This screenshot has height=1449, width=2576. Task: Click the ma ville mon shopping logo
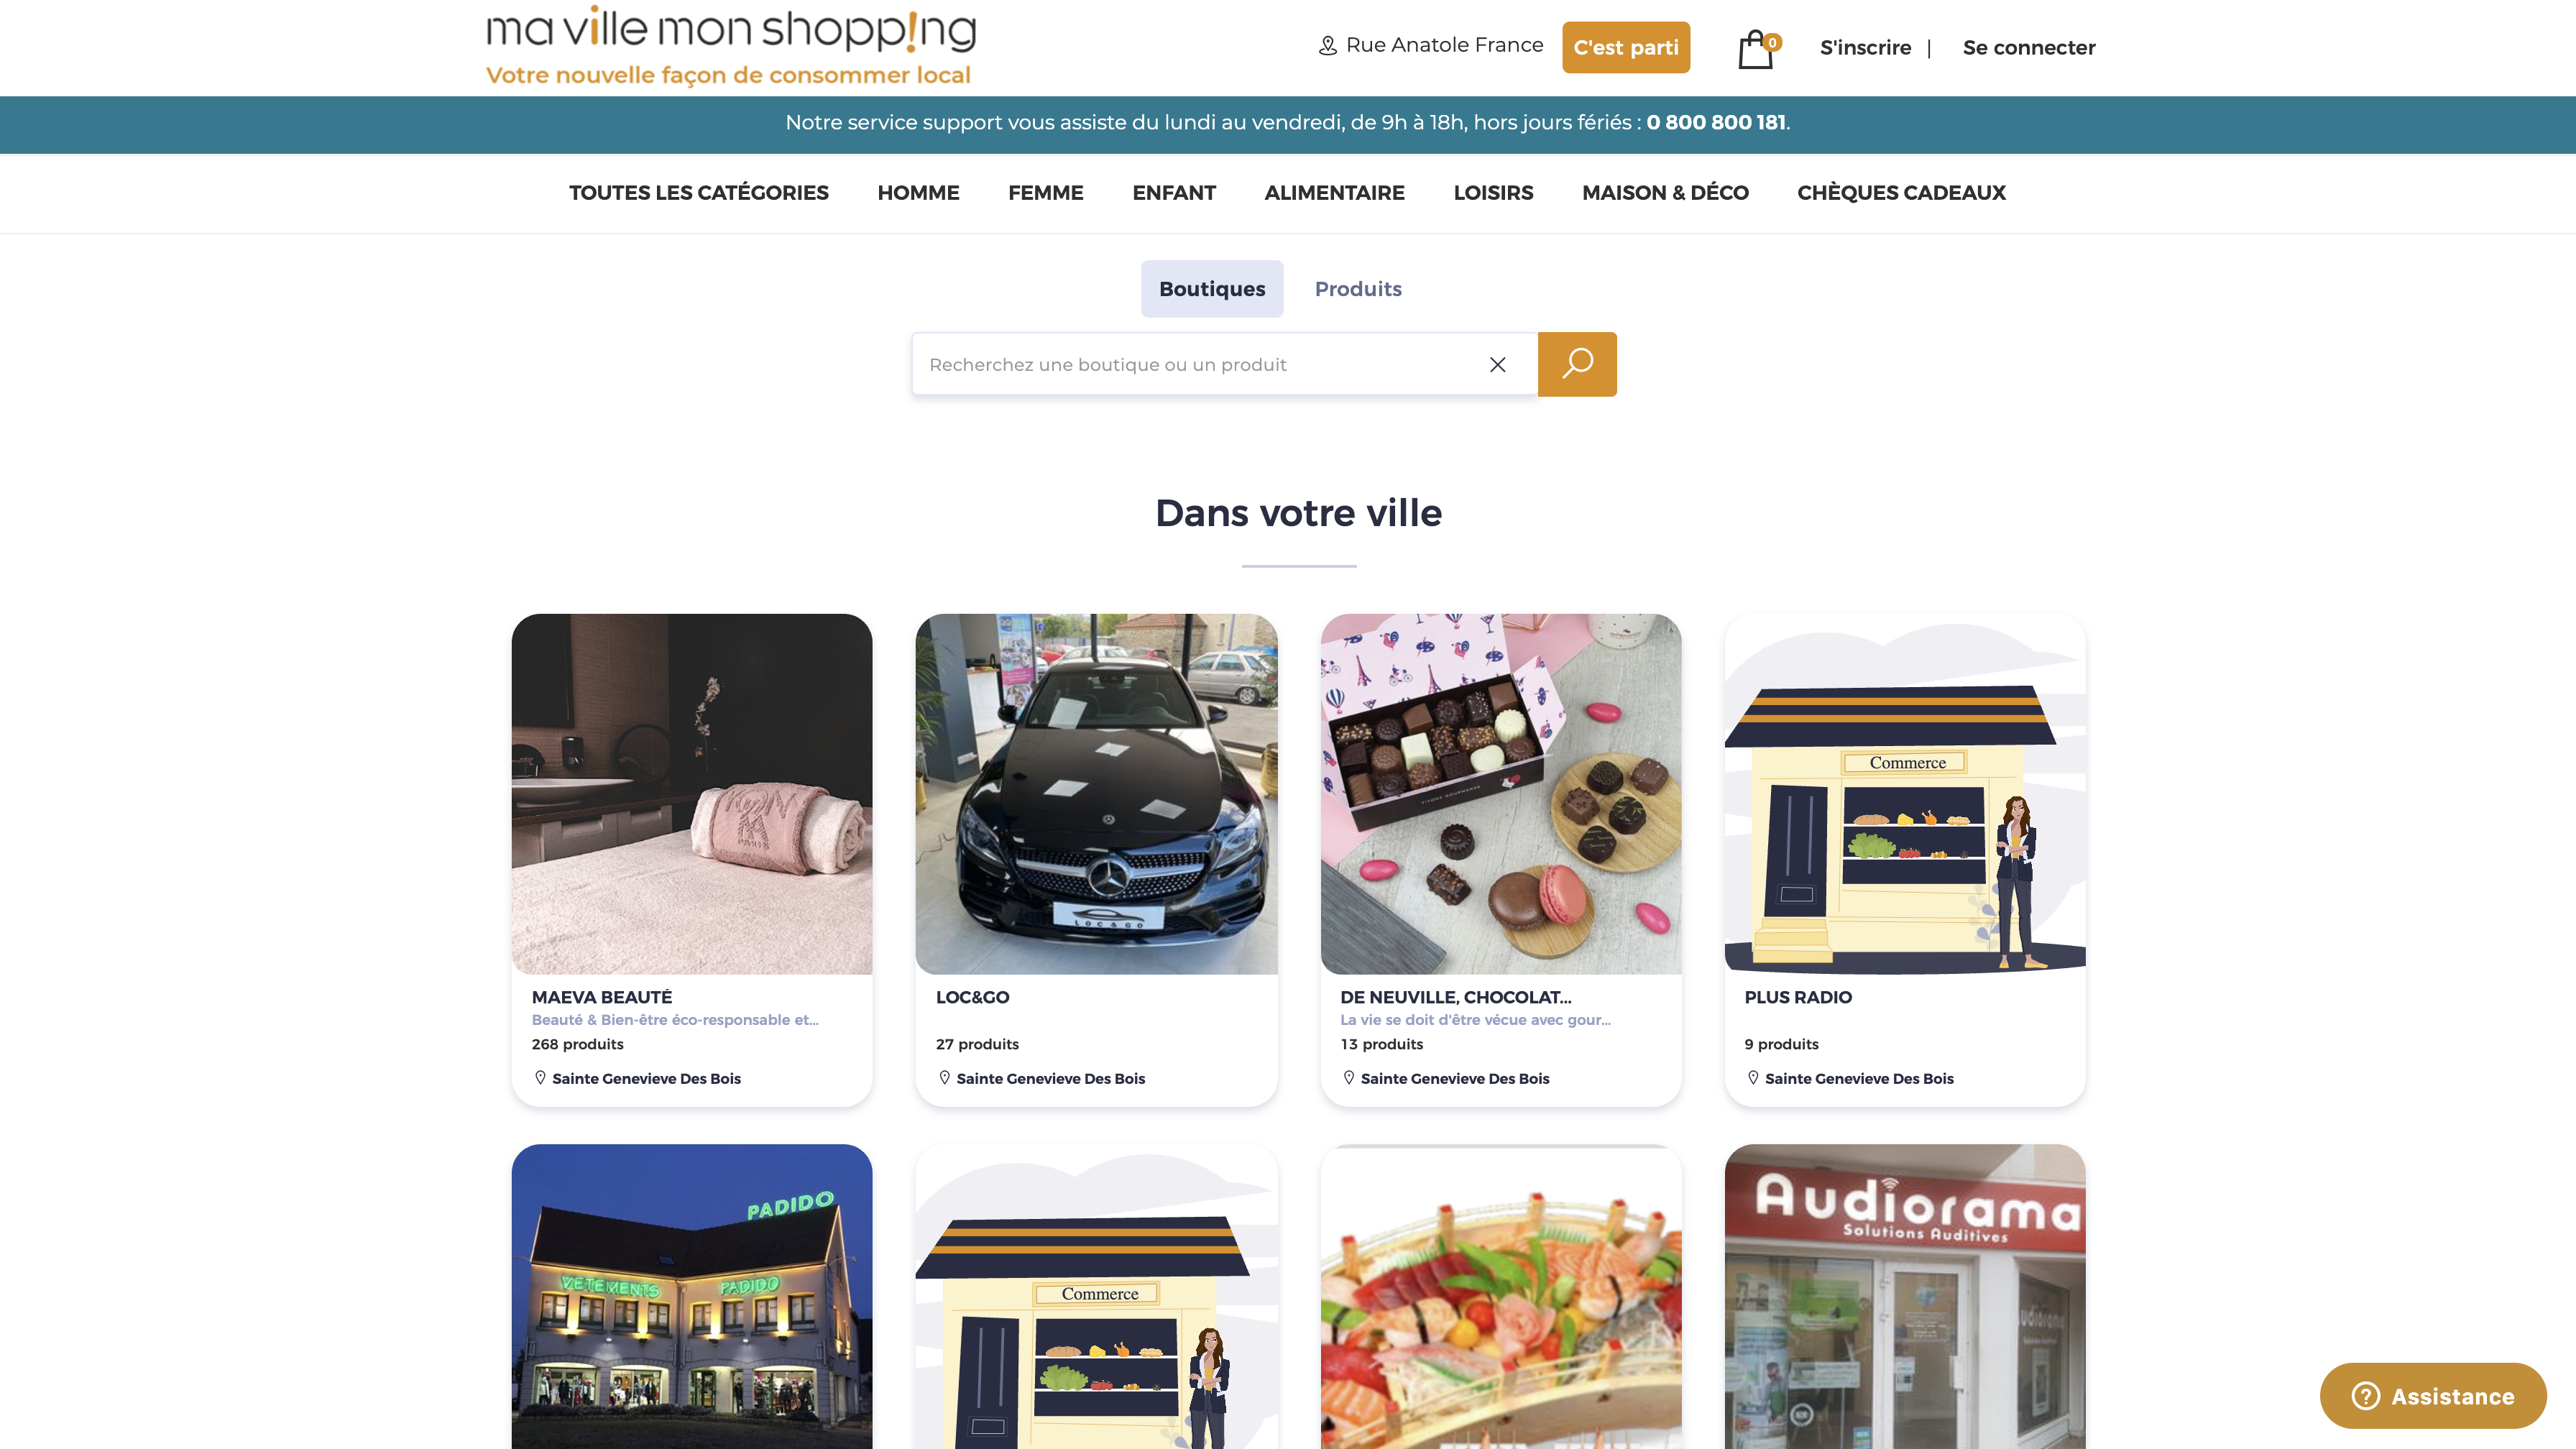click(x=730, y=46)
